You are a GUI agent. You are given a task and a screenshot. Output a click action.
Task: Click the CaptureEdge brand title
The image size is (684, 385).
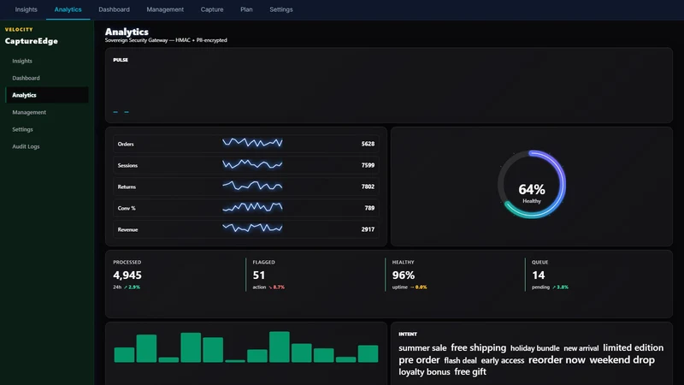pyautogui.click(x=32, y=41)
